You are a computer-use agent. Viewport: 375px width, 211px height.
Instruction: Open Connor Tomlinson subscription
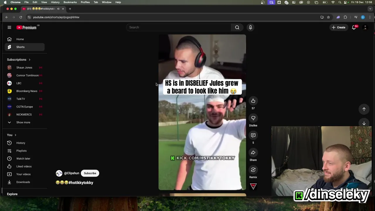[25, 75]
